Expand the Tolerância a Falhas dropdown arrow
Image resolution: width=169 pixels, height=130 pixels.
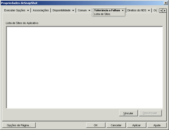tap(123, 10)
